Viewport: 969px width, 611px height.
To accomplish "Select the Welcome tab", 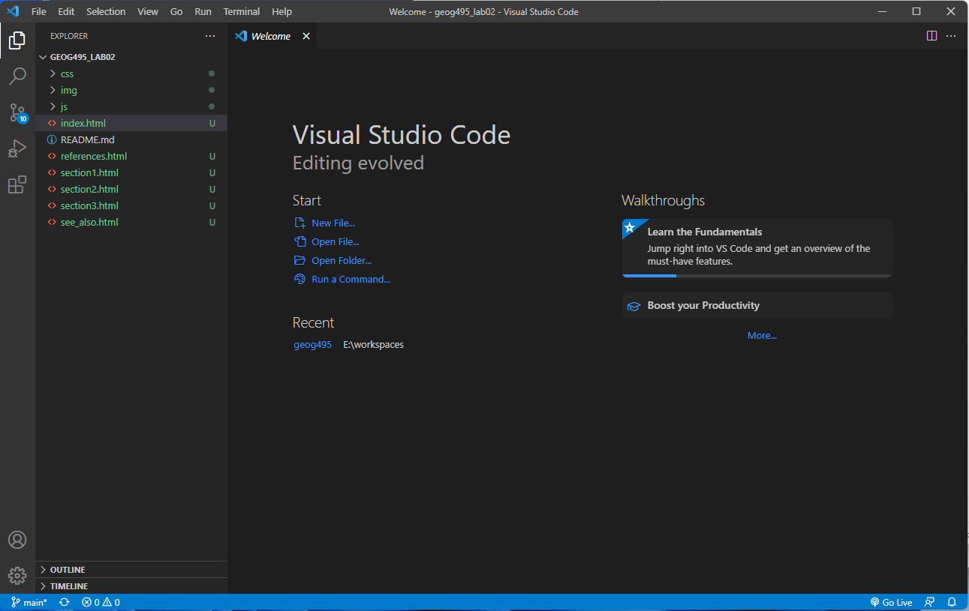I will pos(272,36).
